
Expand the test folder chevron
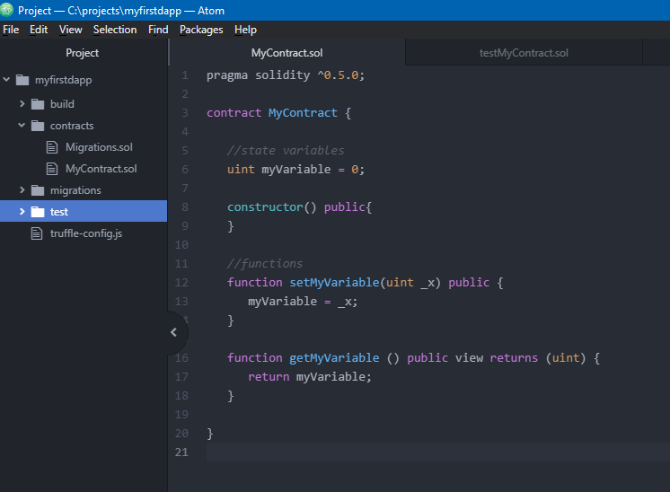coord(22,212)
